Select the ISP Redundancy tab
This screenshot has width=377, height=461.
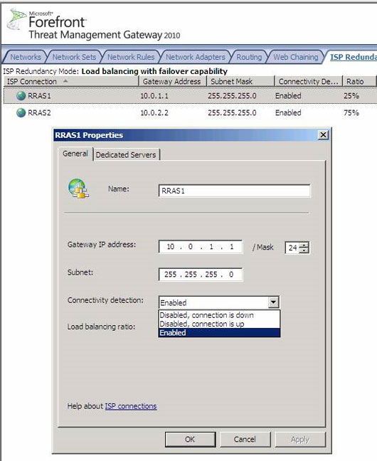coord(353,57)
